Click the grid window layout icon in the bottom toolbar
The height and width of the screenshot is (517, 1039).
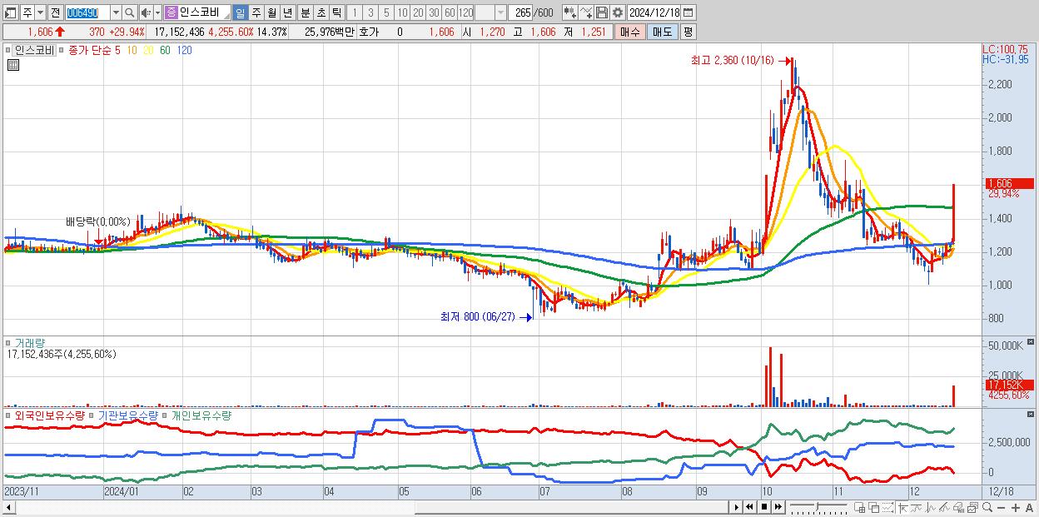(859, 507)
